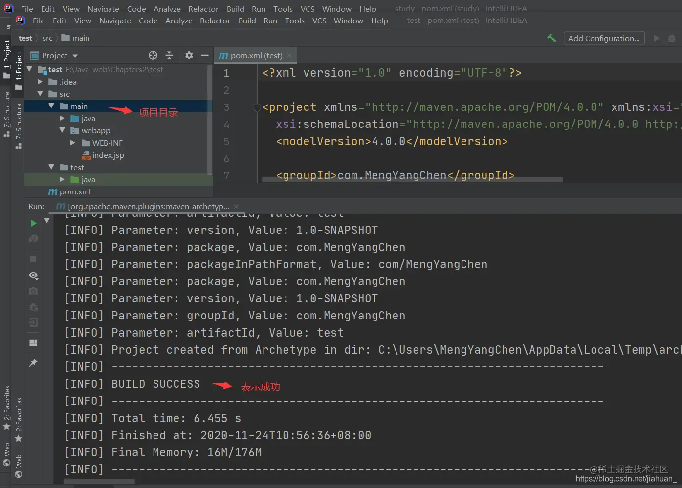The image size is (682, 488).
Task: Toggle the Web tool window in the test window
Action: click(19, 467)
